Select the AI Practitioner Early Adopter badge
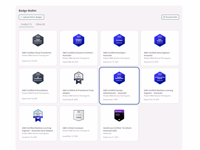Screen dimensions: 200x150 (x=78, y=78)
